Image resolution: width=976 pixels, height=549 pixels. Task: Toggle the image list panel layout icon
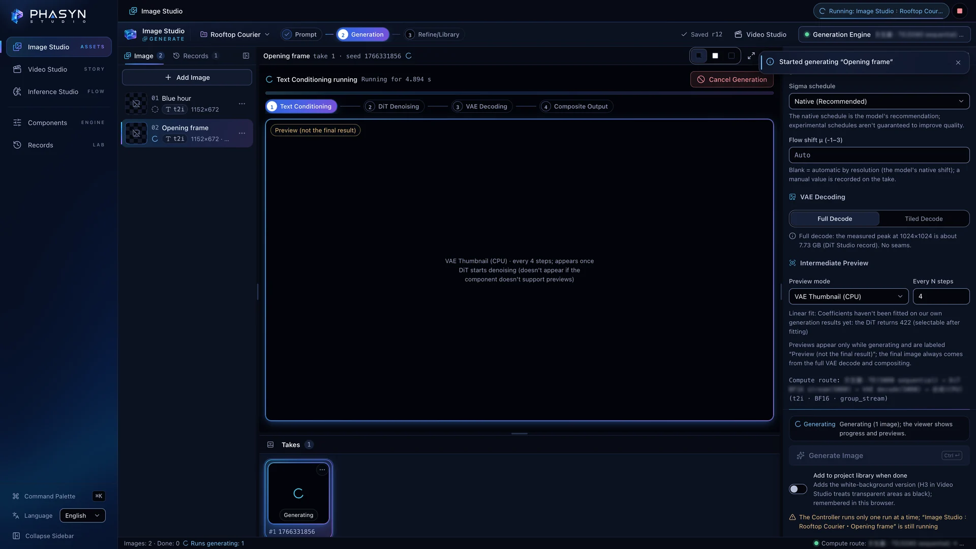[x=246, y=56]
